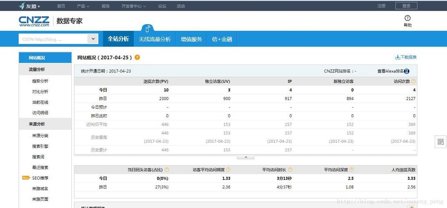Click help icon beside 访客平均访问频度
This screenshot has height=208, width=447.
(228, 170)
